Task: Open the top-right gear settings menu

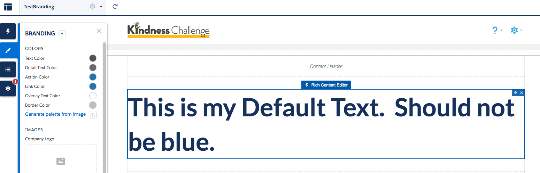Action: [516, 31]
